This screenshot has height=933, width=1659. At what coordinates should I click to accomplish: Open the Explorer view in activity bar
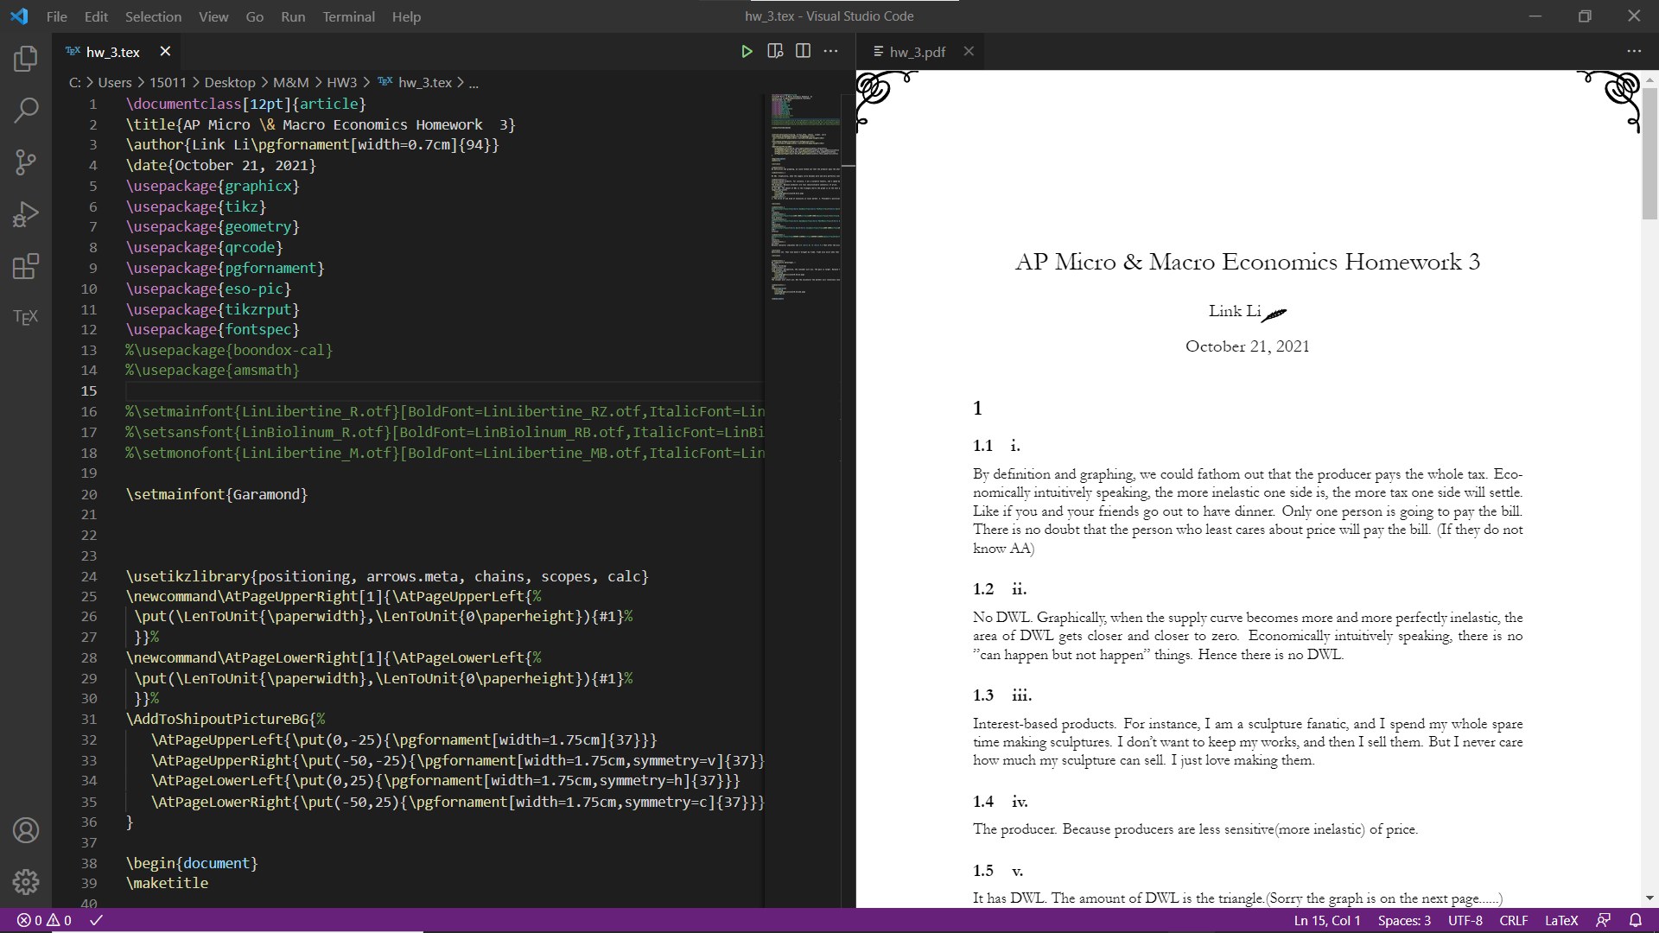pos(26,59)
